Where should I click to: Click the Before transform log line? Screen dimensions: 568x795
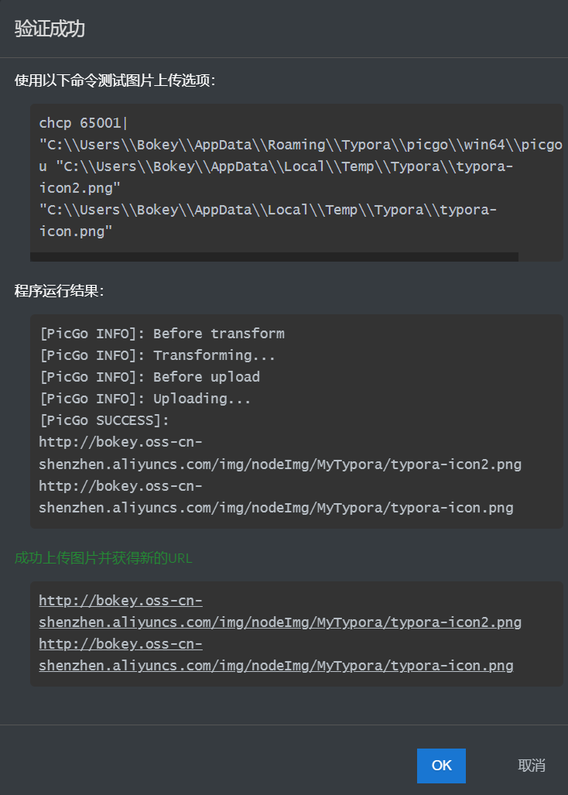click(x=162, y=334)
